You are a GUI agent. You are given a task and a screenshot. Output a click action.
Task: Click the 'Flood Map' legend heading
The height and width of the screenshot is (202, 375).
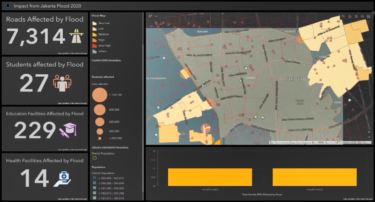point(98,16)
